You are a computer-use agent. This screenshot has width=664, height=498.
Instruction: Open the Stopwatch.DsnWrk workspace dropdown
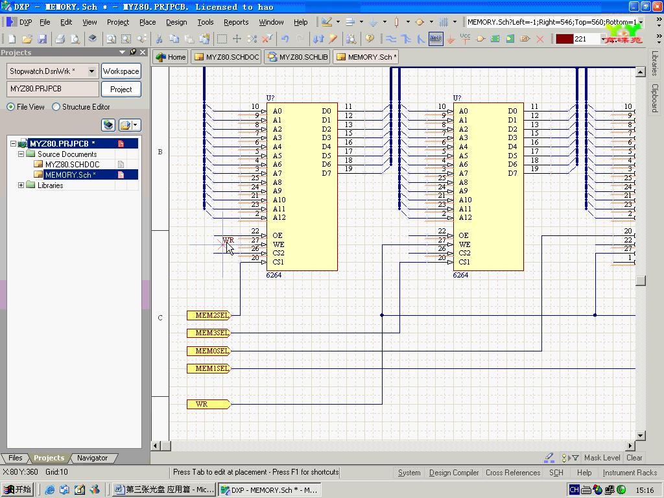[91, 71]
